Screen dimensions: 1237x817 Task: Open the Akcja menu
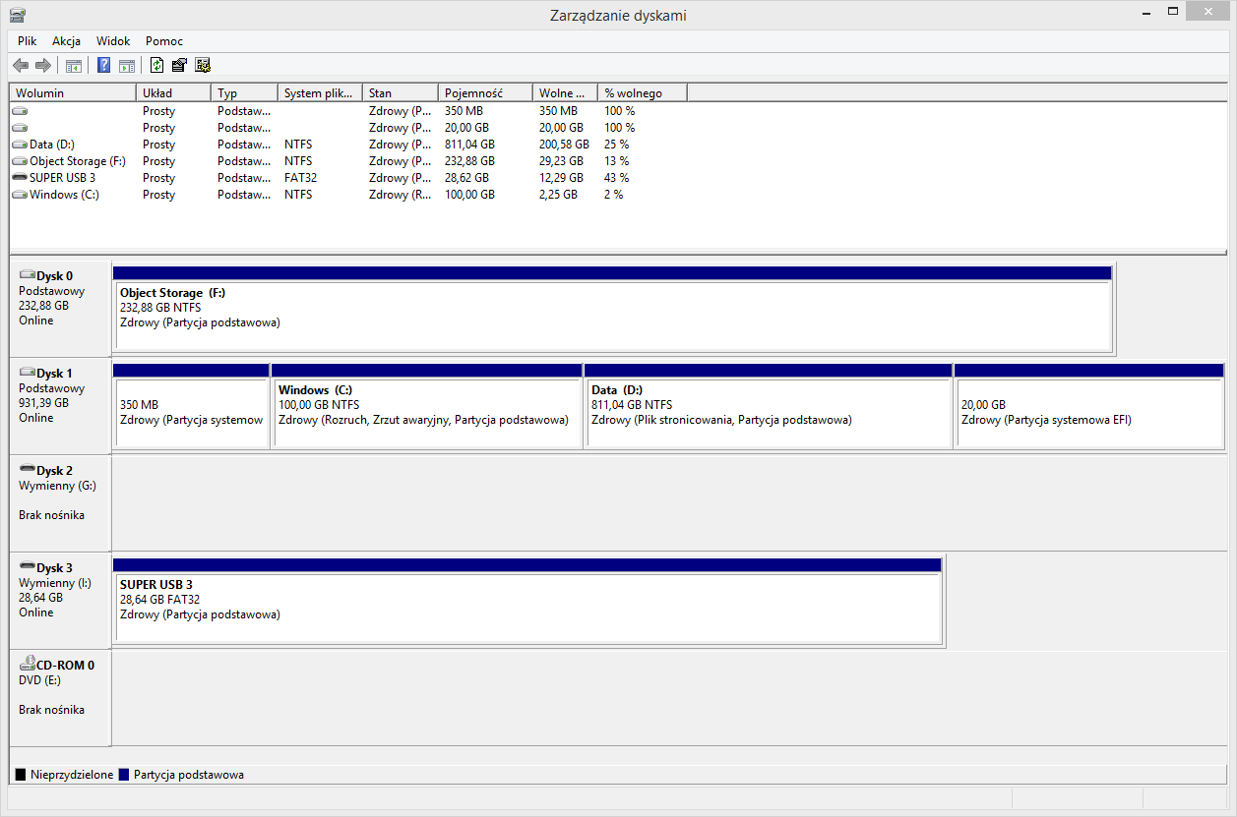pyautogui.click(x=66, y=41)
